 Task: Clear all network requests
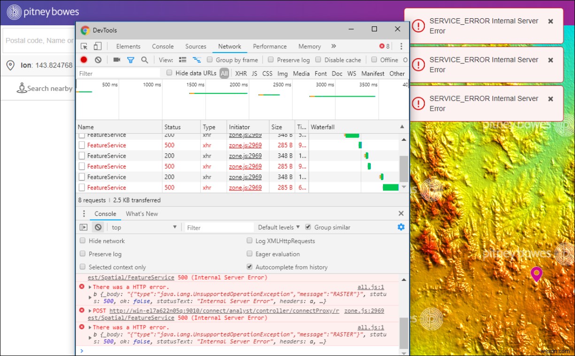pyautogui.click(x=98, y=60)
